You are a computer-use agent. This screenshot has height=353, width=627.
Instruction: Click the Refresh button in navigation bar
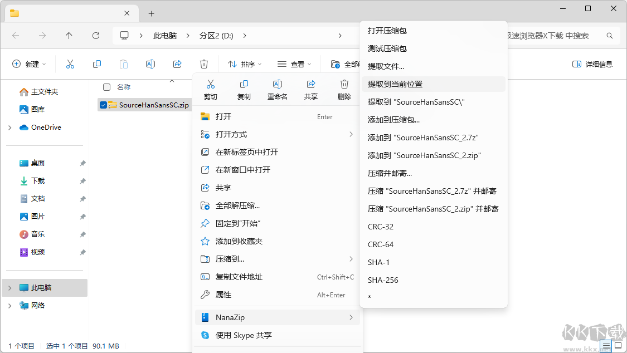96,36
